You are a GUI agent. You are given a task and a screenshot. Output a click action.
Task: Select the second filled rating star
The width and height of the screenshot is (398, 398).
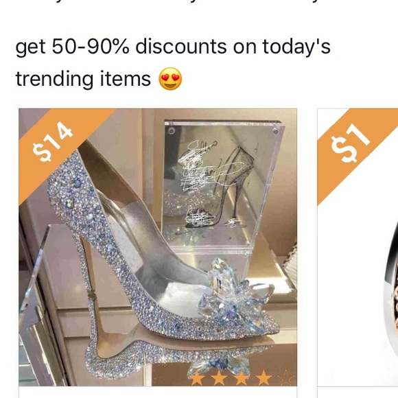pos(220,377)
